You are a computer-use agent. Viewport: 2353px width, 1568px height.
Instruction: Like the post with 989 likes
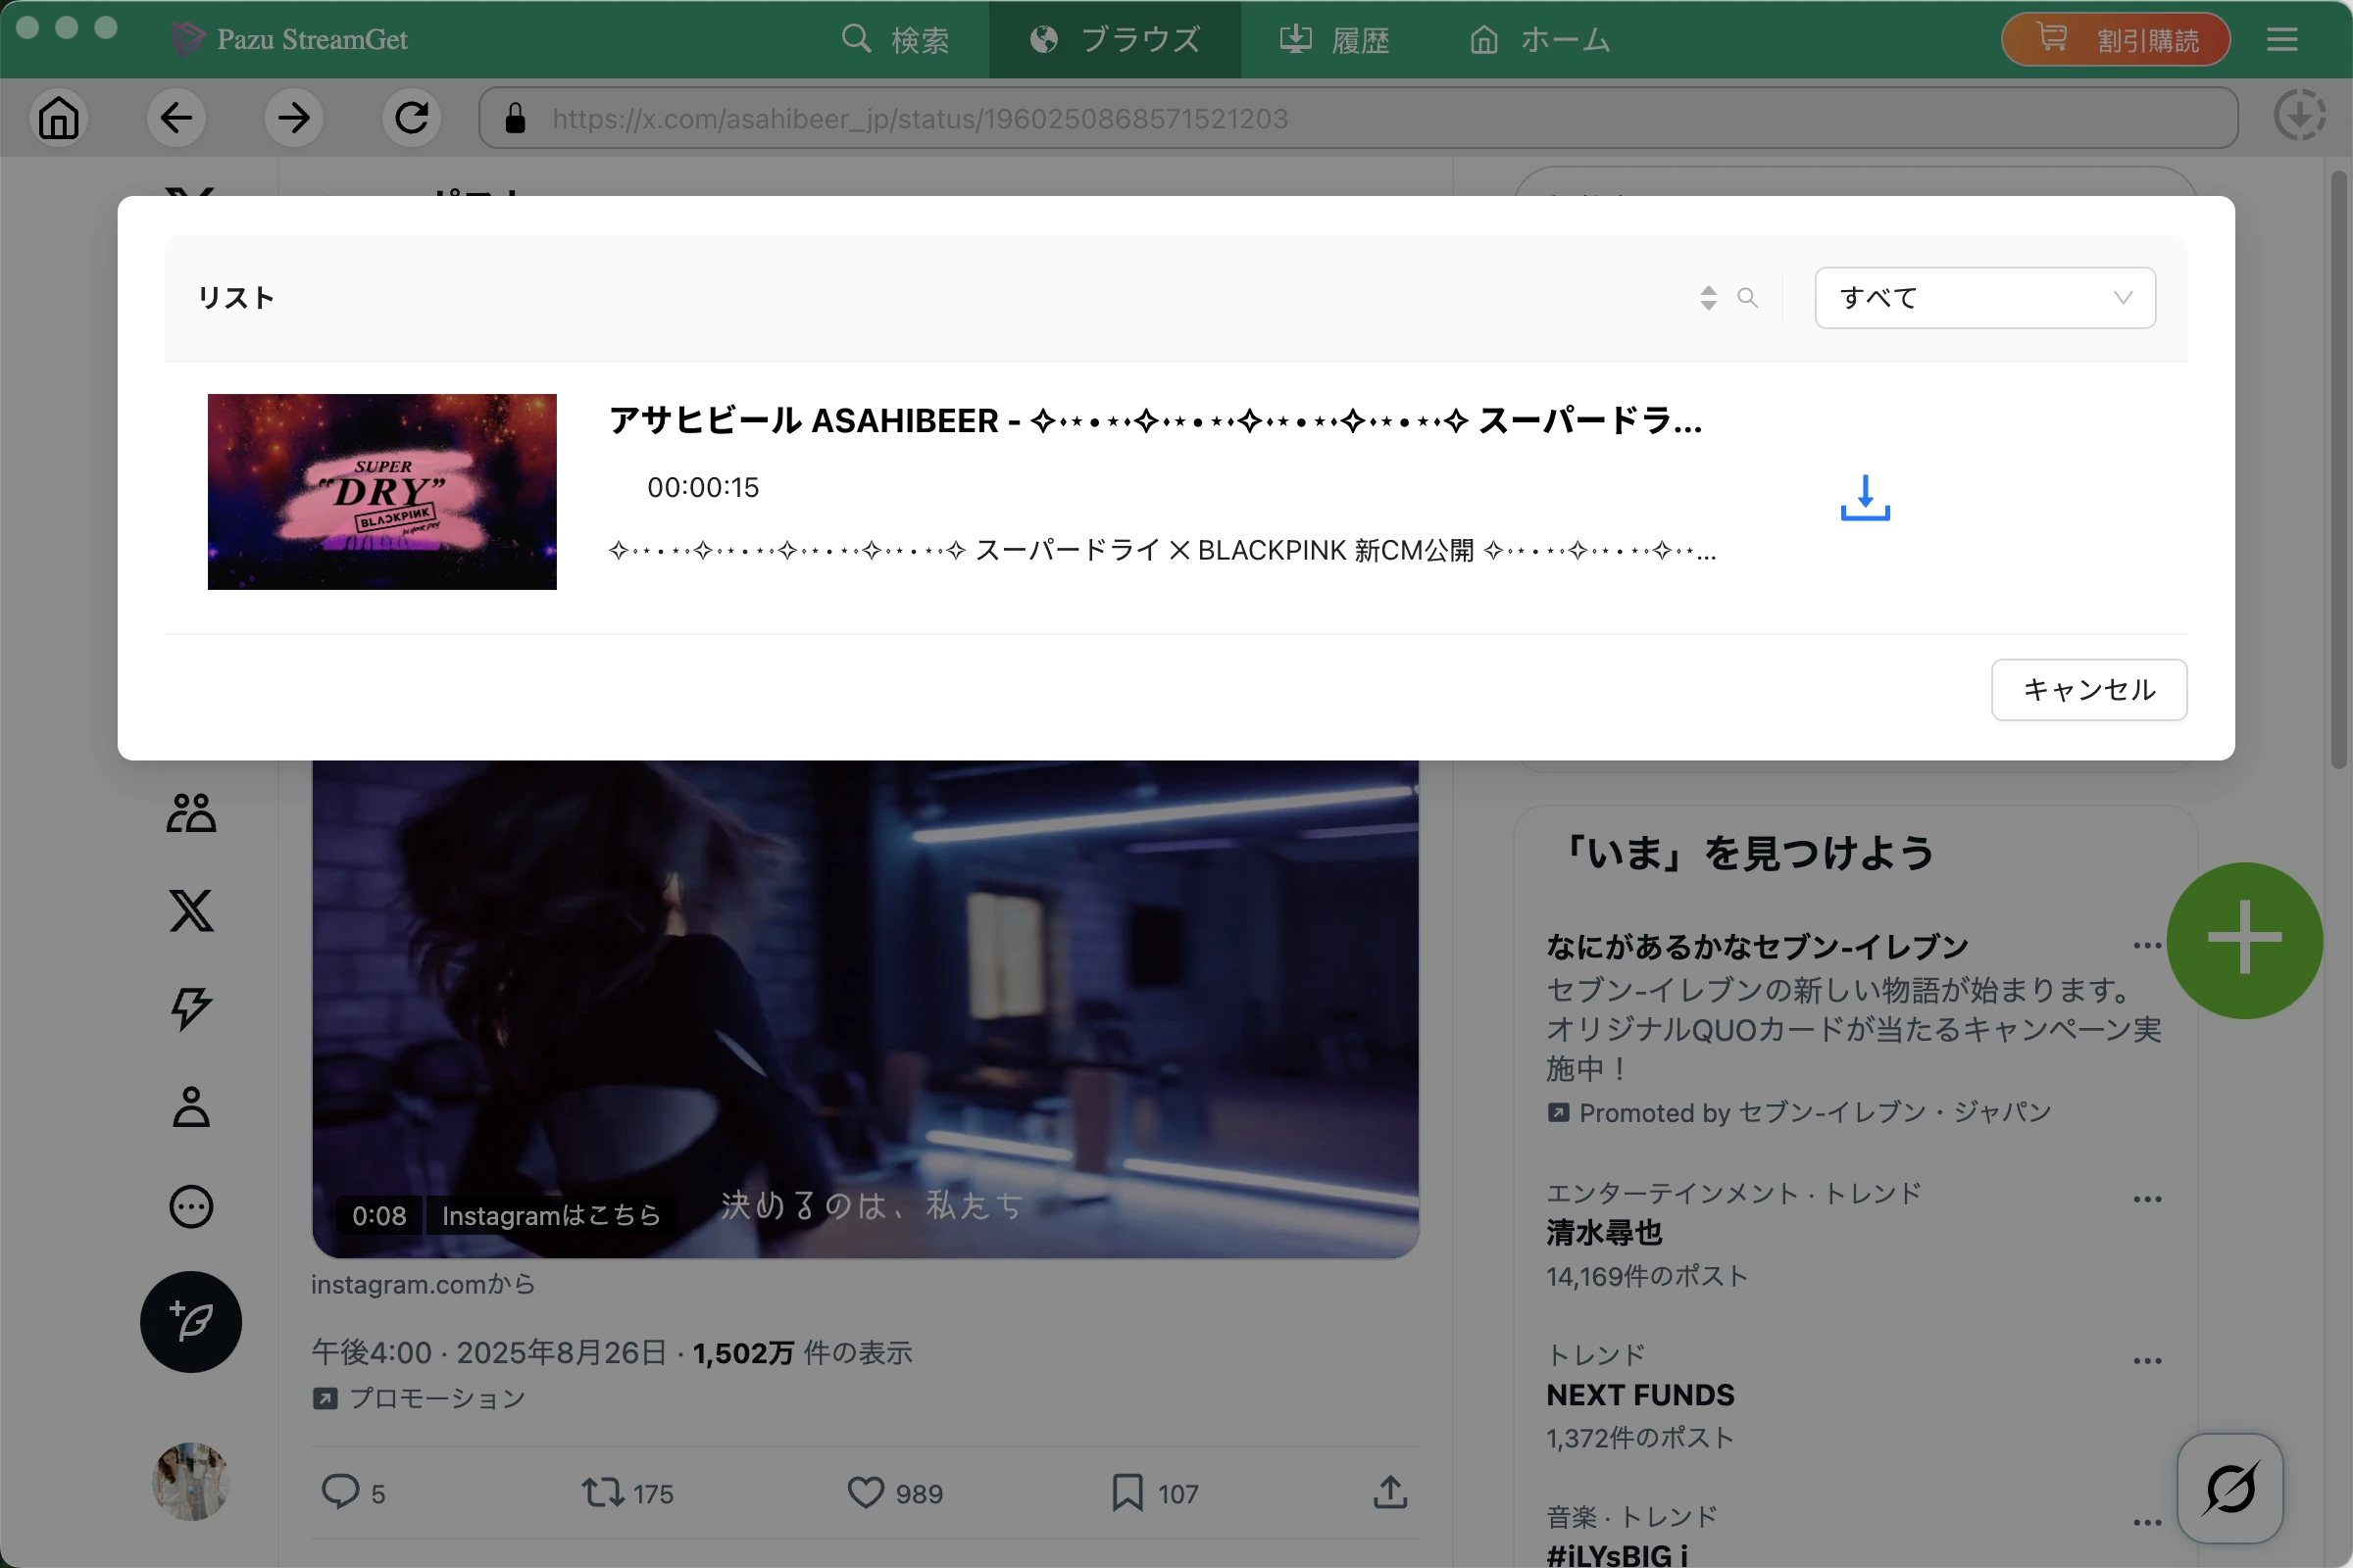(x=867, y=1492)
